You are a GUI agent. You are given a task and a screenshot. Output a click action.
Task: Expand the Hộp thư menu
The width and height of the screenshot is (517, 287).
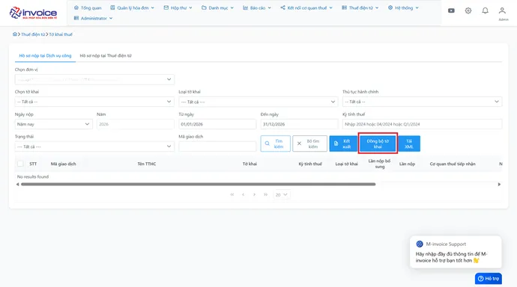(x=178, y=7)
